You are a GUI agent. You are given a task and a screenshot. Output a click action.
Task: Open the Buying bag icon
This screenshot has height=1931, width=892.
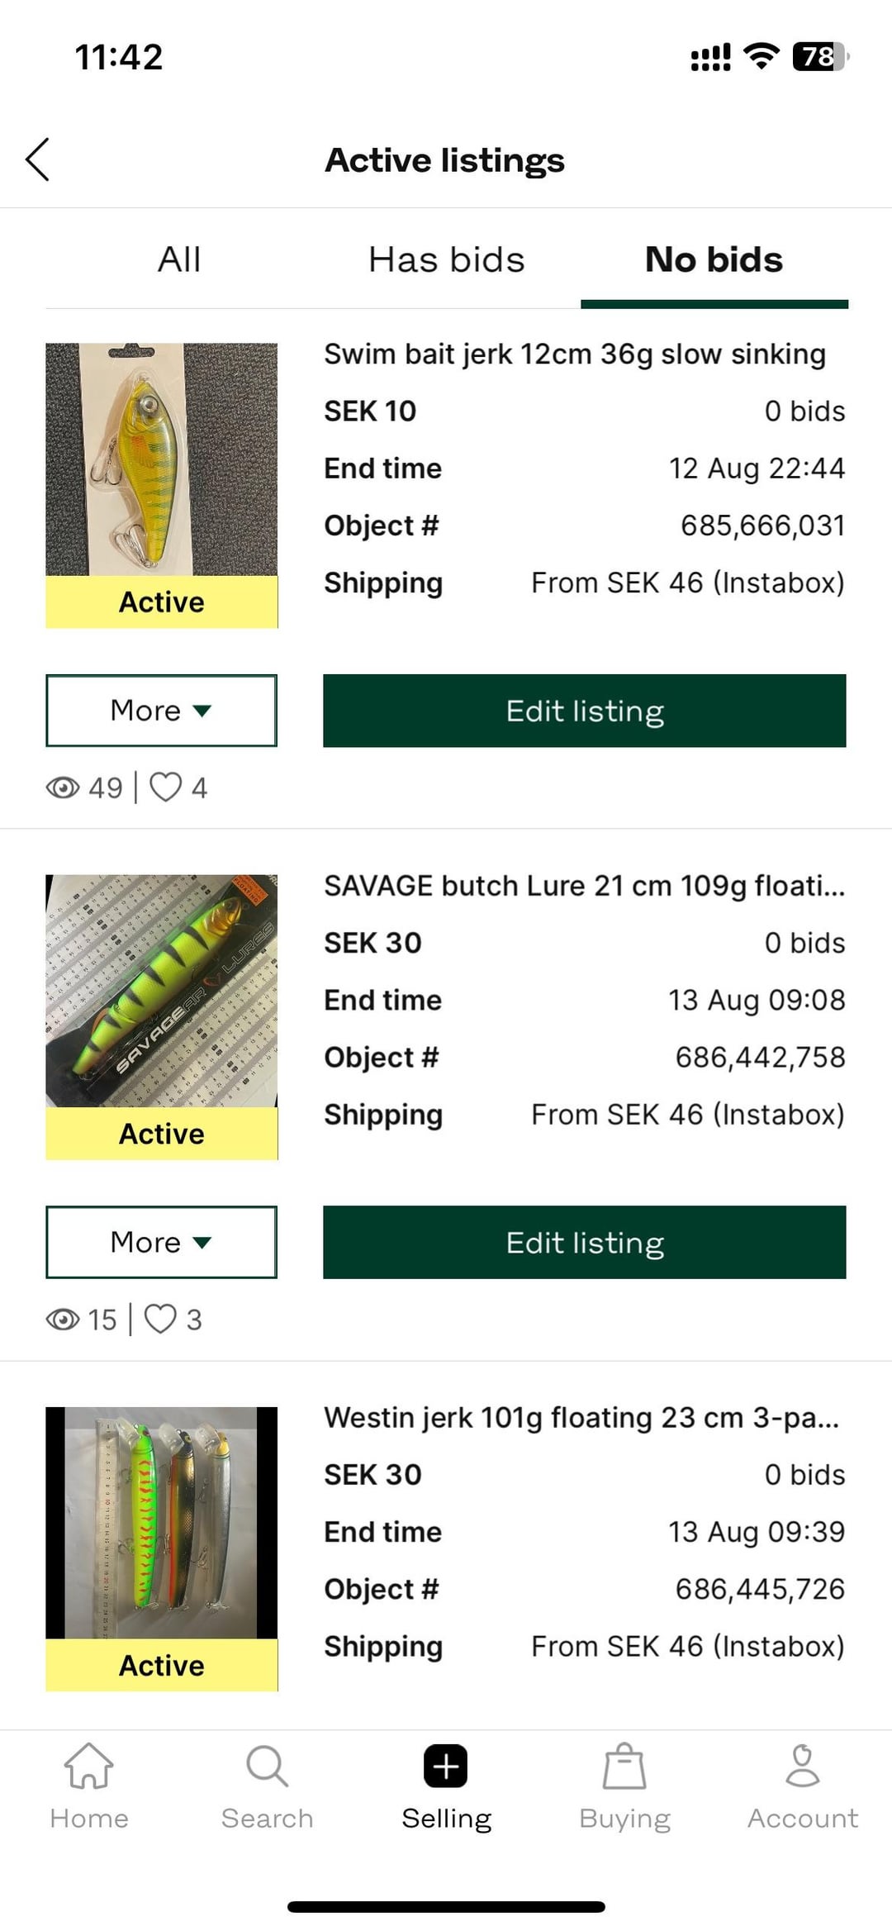(624, 1767)
